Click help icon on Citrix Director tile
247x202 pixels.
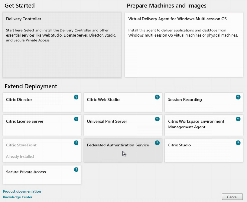pos(76,97)
